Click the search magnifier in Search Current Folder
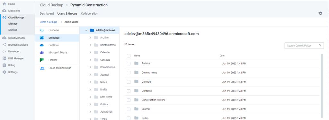The image size is (329, 120). pyautogui.click(x=320, y=46)
